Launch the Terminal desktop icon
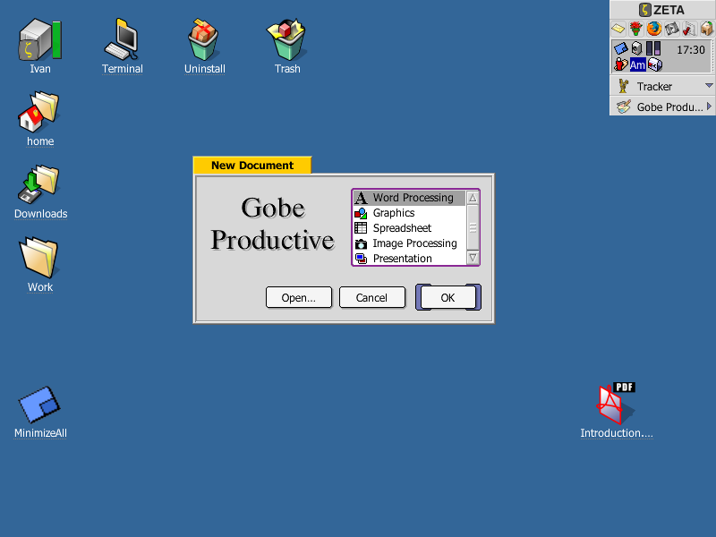This screenshot has width=716, height=537. 122,39
